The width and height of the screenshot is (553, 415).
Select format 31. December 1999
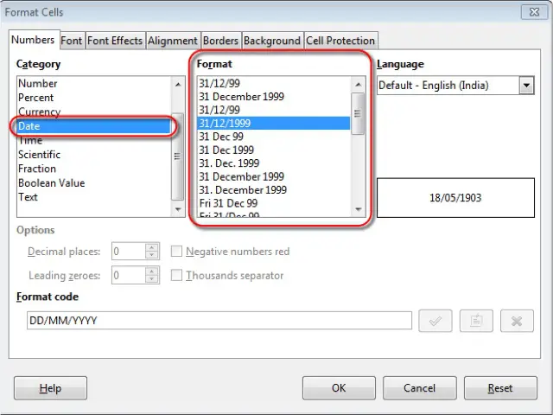274,190
